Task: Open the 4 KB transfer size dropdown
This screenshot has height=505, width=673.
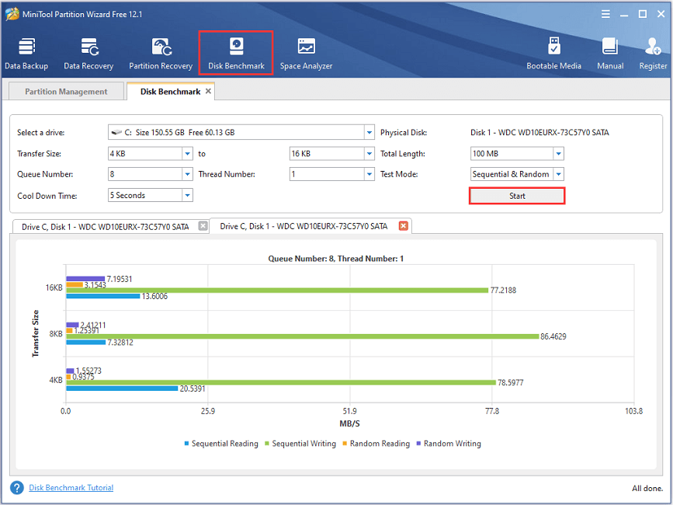Action: [188, 154]
